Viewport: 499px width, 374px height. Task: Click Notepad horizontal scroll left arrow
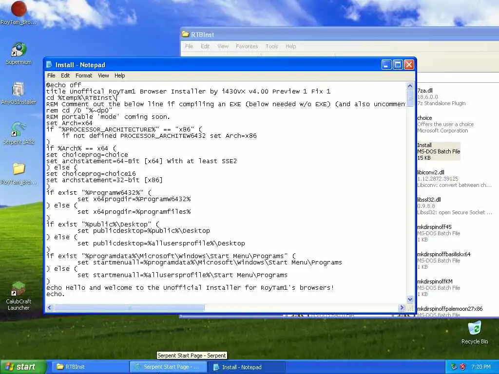pyautogui.click(x=50, y=308)
